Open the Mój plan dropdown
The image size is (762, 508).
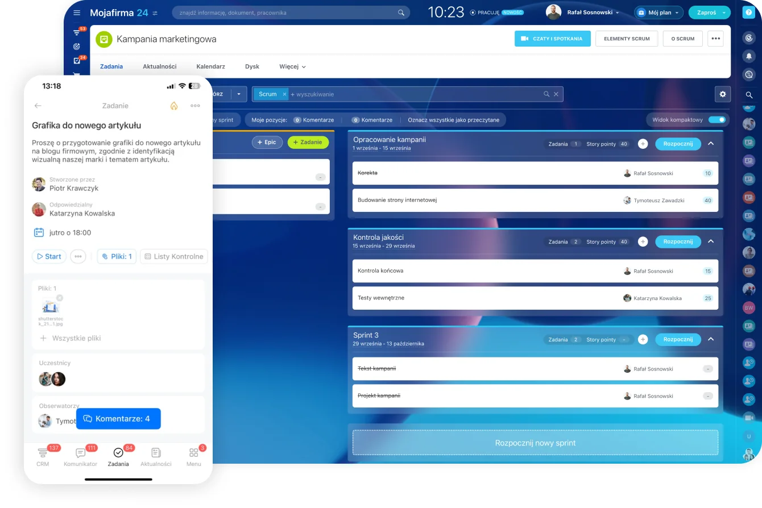pos(659,13)
